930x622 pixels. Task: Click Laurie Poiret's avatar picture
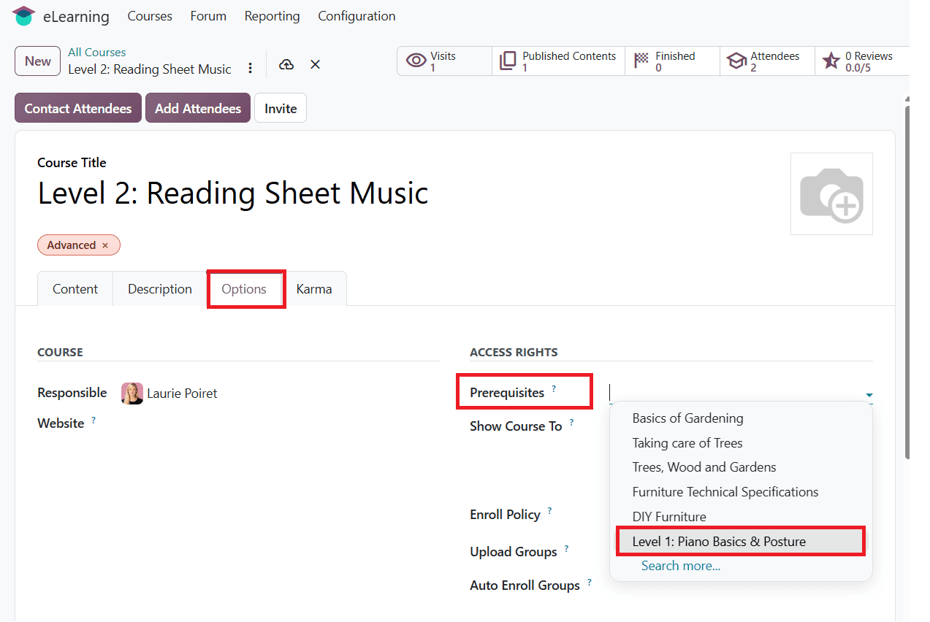coord(132,393)
